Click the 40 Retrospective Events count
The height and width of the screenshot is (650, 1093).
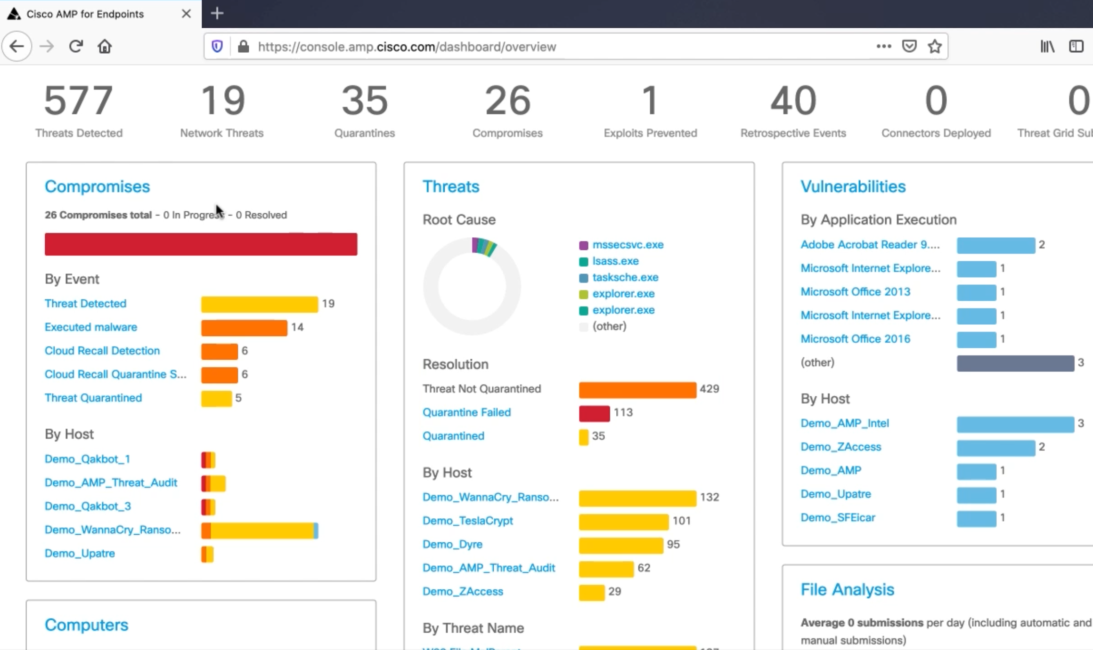pos(793,100)
